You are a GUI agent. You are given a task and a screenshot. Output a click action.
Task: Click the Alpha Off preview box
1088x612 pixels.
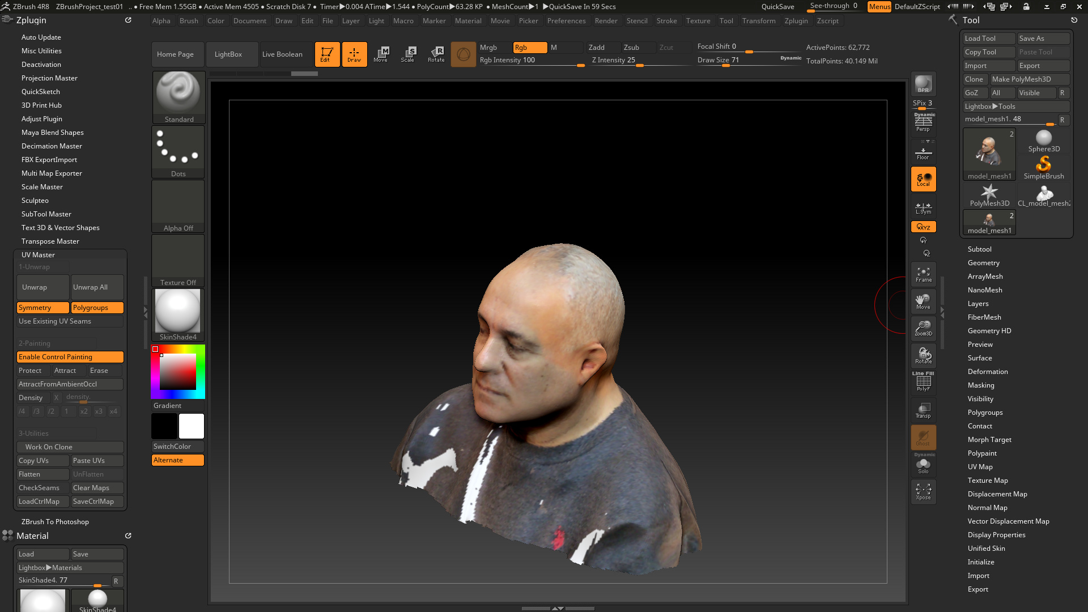pyautogui.click(x=178, y=206)
